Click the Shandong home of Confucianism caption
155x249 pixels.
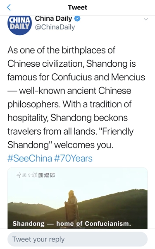72,224
